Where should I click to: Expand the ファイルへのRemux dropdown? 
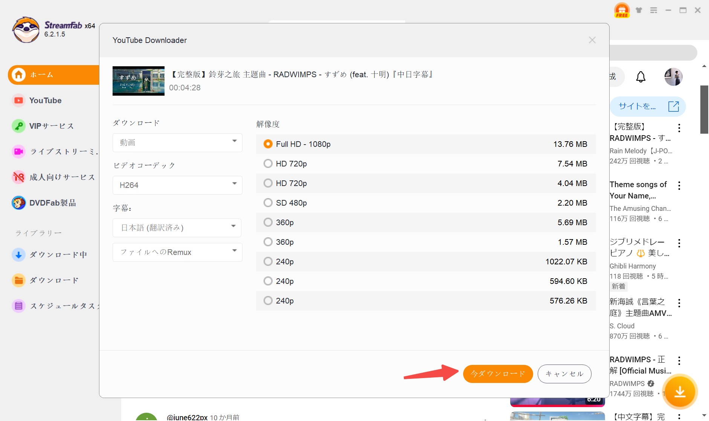point(177,252)
